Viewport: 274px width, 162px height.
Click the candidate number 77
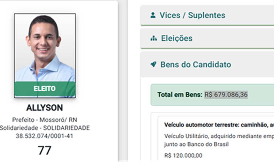coord(44,150)
